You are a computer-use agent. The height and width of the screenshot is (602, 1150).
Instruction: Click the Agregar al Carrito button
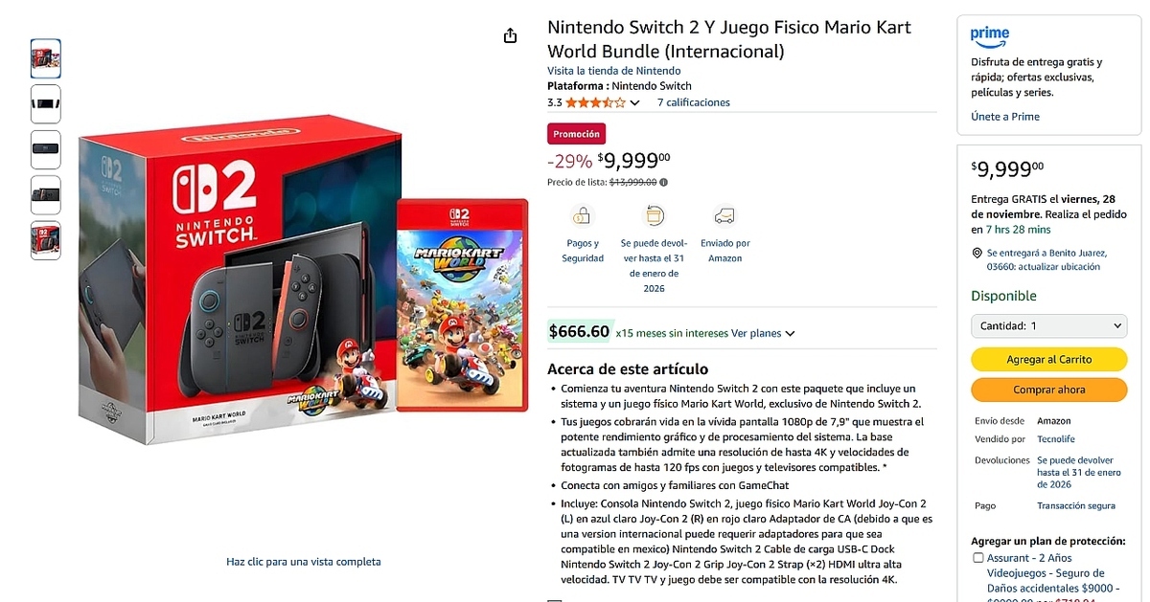[x=1048, y=359]
